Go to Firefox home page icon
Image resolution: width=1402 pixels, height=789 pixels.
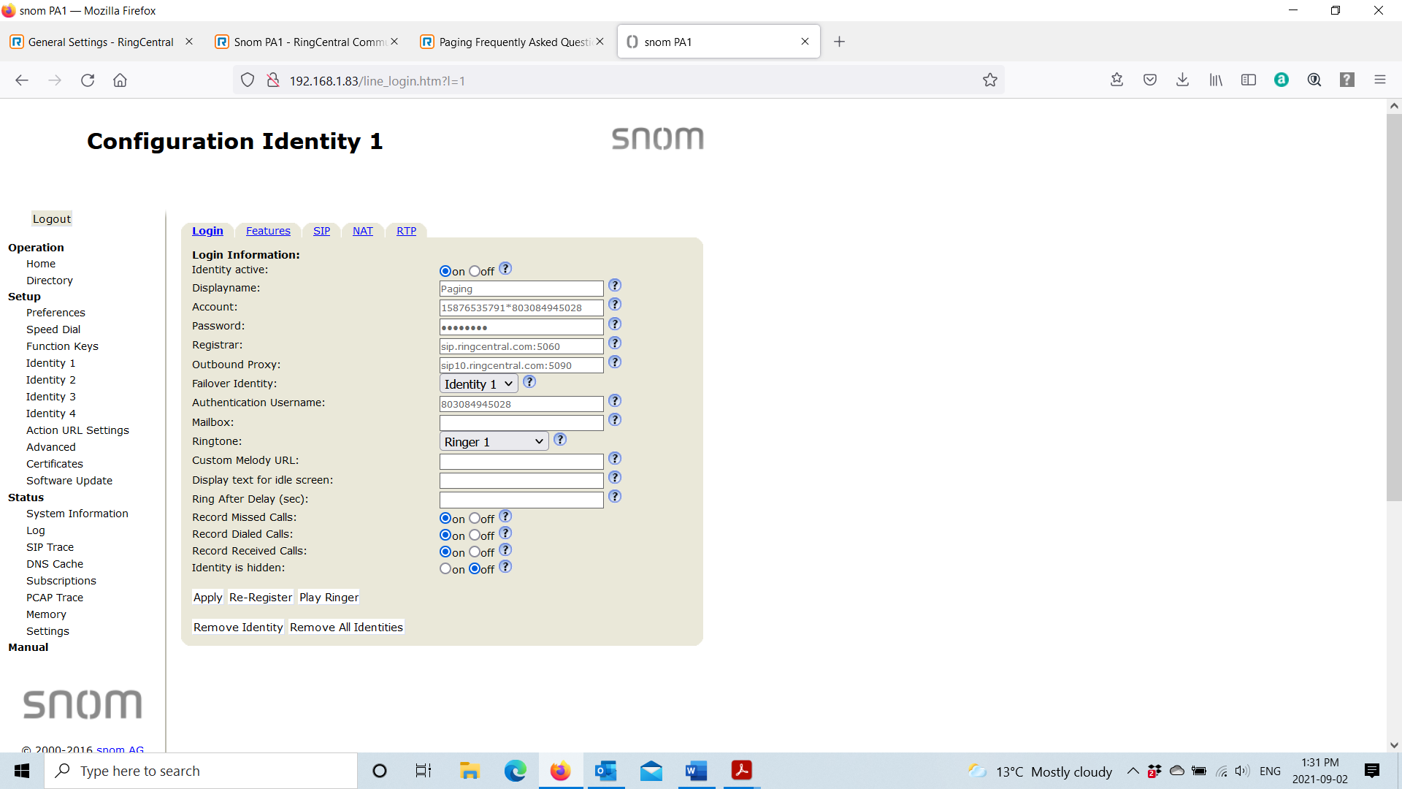pos(120,80)
